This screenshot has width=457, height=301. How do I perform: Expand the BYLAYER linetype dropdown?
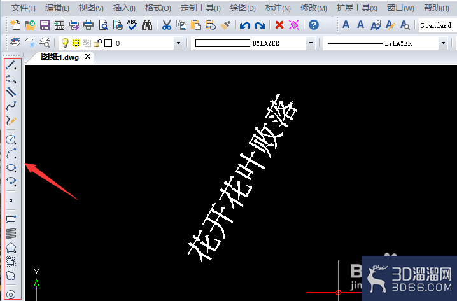click(443, 43)
